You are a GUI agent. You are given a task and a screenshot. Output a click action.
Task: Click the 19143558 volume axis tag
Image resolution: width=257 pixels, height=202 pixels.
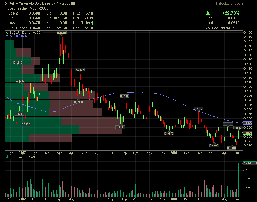point(250,163)
